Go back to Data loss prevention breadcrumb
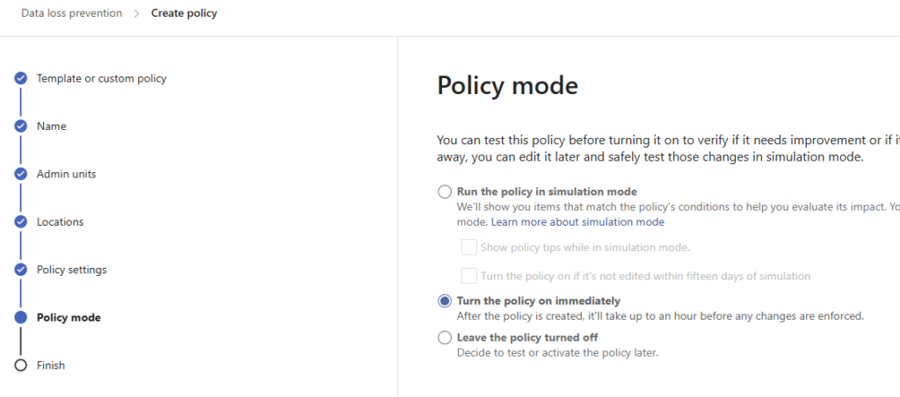The image size is (900, 397). (x=72, y=13)
